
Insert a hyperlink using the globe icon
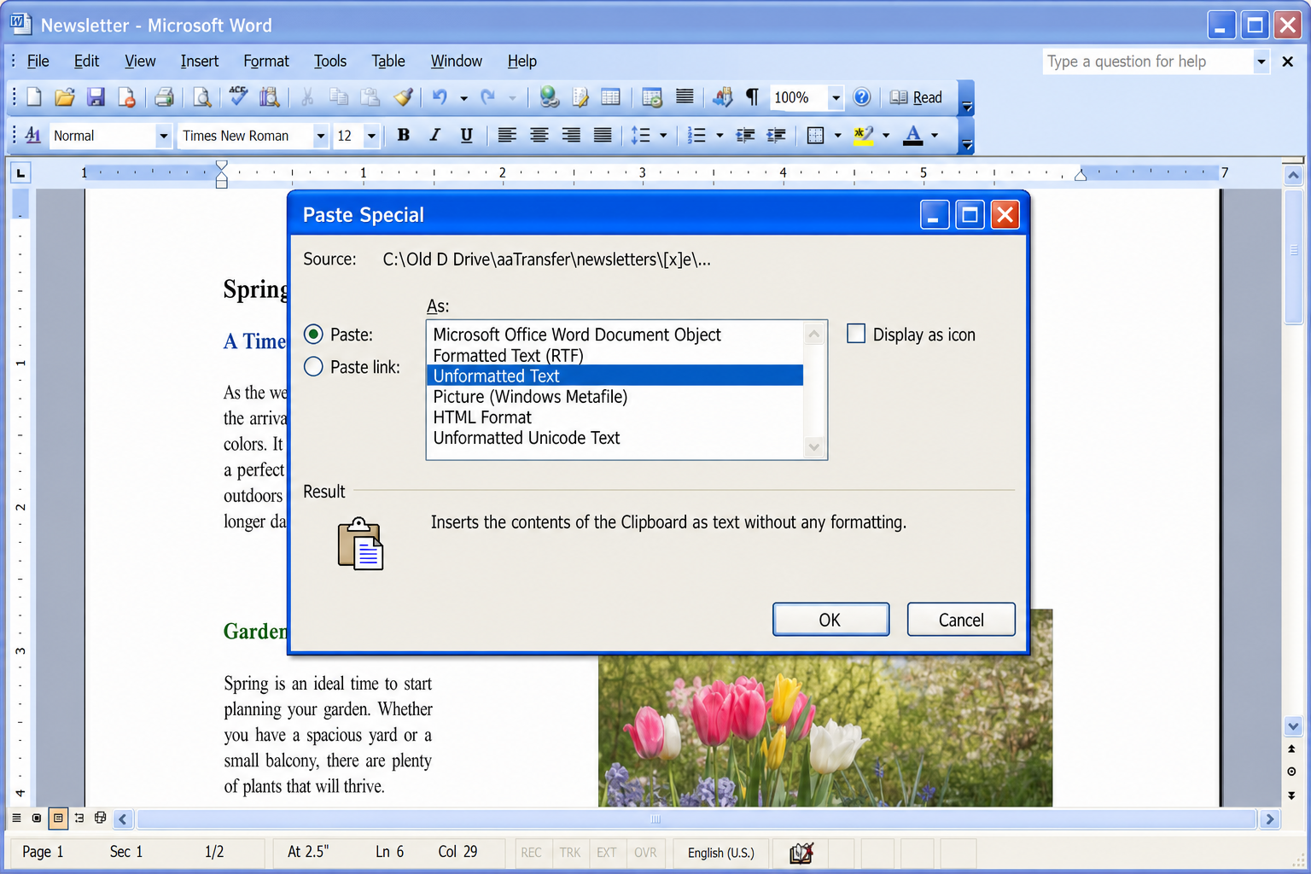(x=549, y=97)
